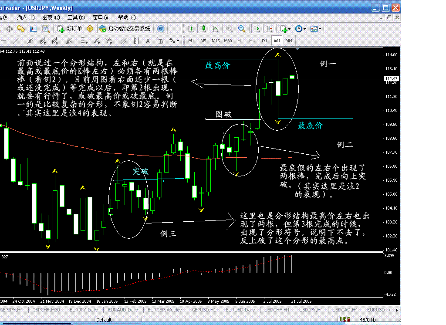The height and width of the screenshot is (325, 446).
Task: Click the Default profile status text
Action: [104, 320]
